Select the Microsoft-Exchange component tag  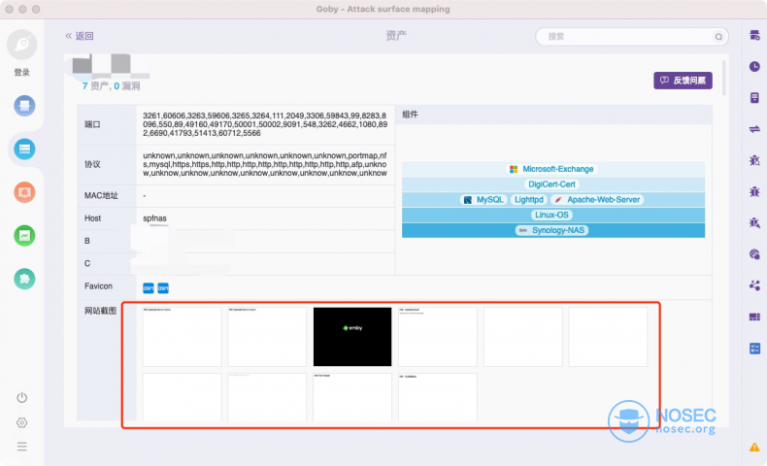(x=551, y=169)
